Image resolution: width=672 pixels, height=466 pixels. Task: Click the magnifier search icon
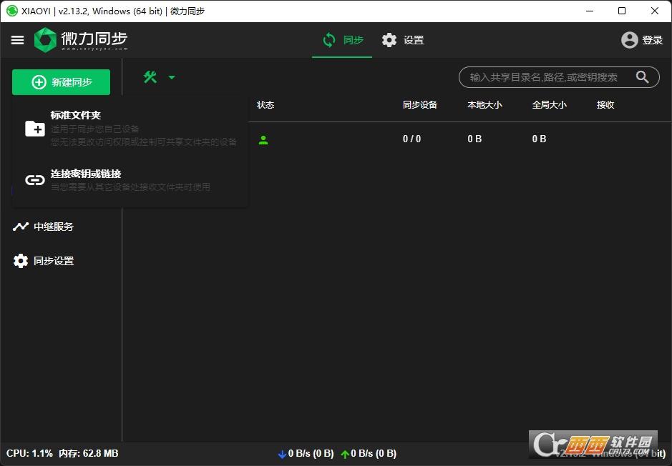[x=642, y=77]
